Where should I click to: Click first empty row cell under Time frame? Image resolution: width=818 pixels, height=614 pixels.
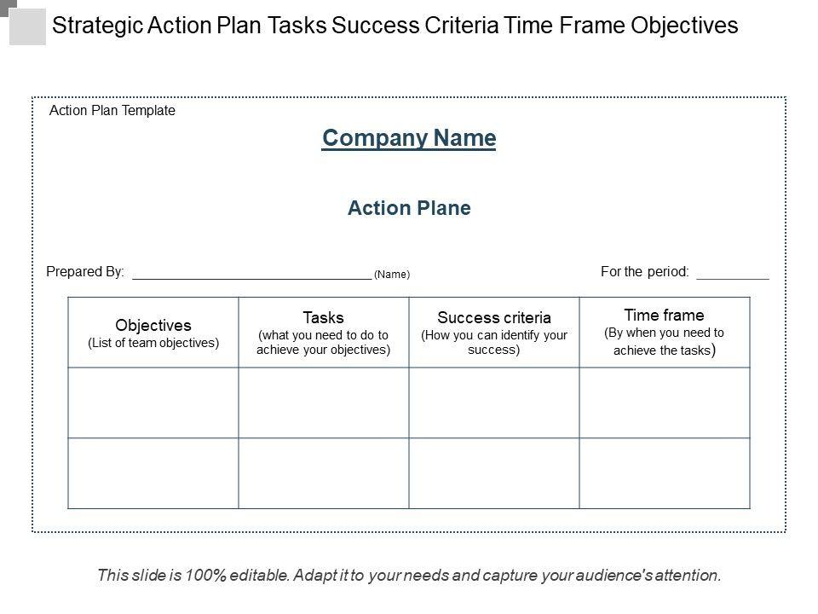coord(665,403)
